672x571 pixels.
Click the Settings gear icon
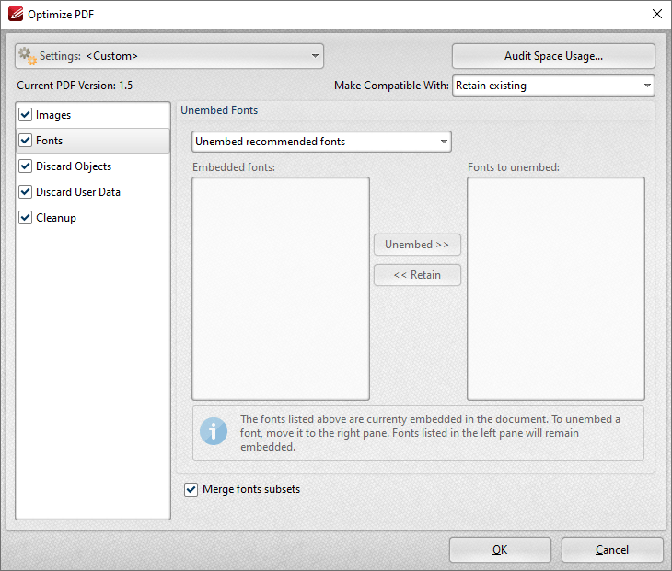click(x=28, y=55)
